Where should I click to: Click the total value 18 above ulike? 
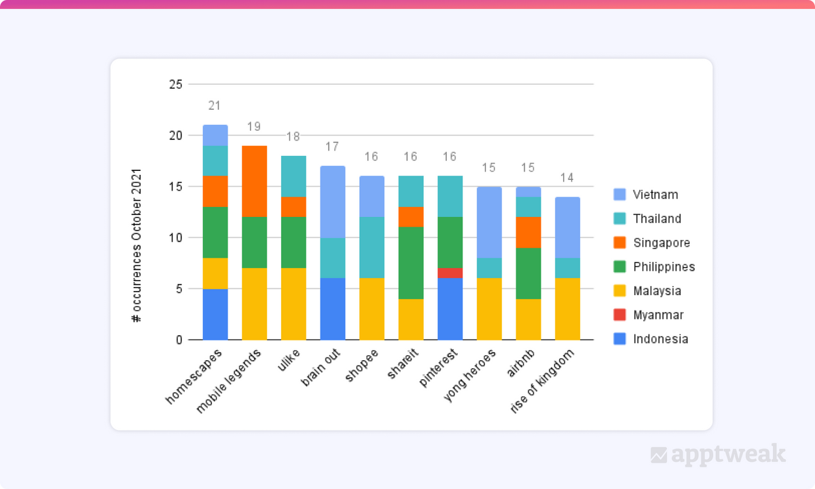click(x=293, y=136)
